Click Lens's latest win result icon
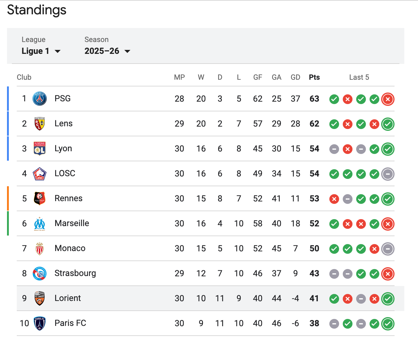This screenshot has height=339, width=418. point(388,124)
